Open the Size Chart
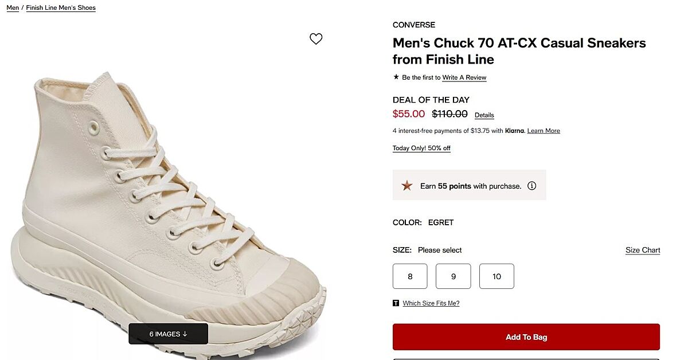The image size is (688, 360). 643,250
